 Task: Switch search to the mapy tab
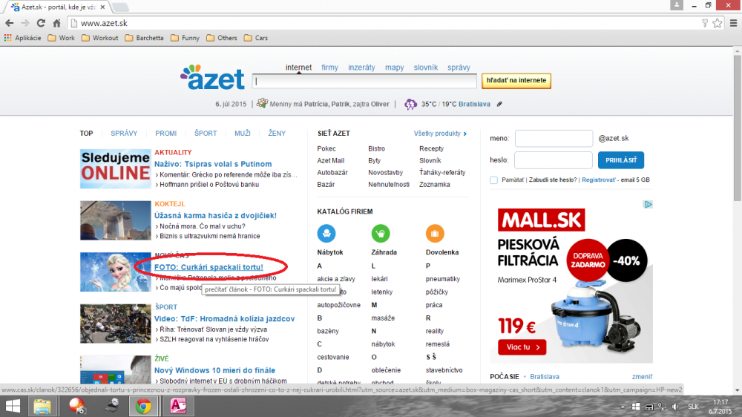tap(394, 68)
